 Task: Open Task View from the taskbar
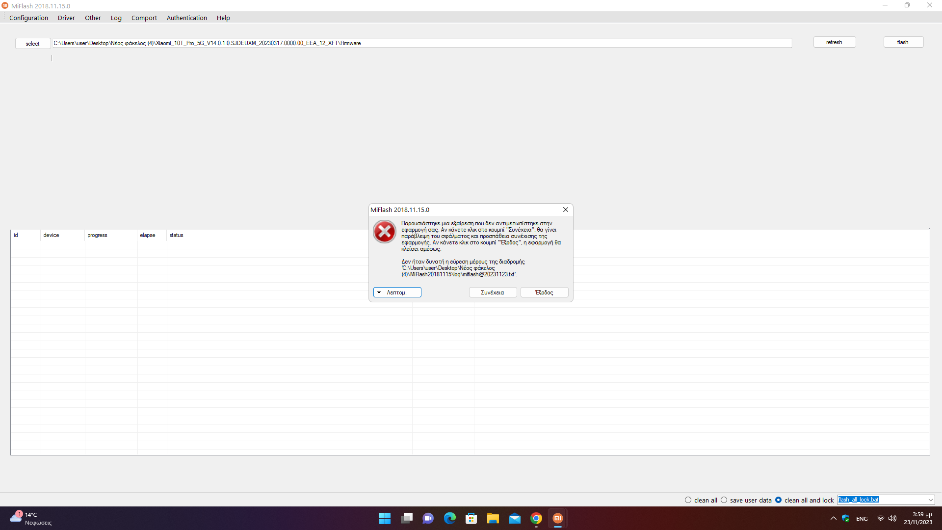(406, 518)
